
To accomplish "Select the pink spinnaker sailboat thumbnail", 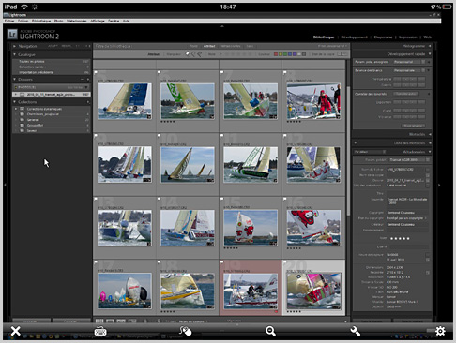I will 313,291.
